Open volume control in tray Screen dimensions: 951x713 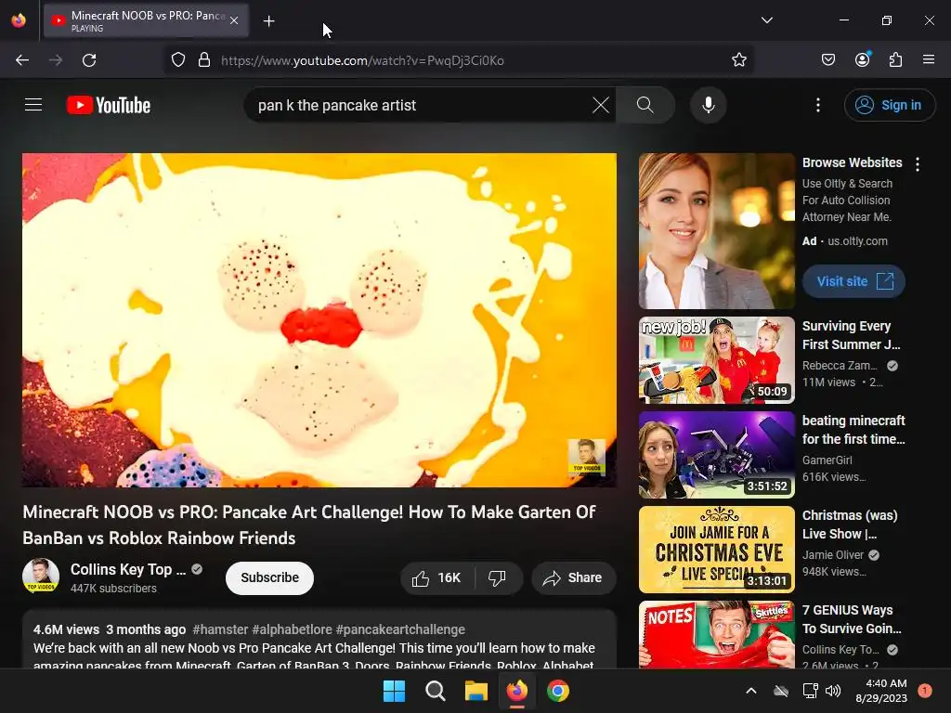click(833, 691)
